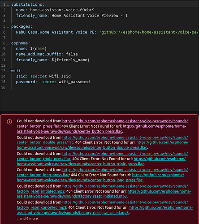Open link after 'Could not download from' for factory_reset_initiated.mp3
199x224 pixels.
(x=102, y=189)
